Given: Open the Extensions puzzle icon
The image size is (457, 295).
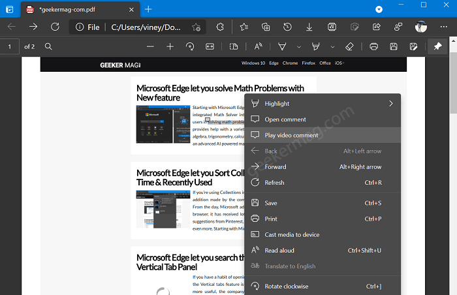Looking at the screenshot, I should (220, 27).
